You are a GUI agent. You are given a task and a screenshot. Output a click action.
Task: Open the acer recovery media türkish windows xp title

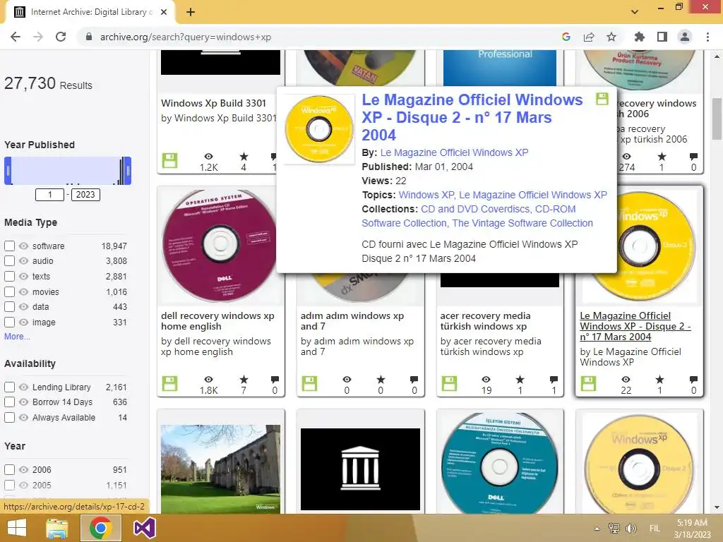point(486,321)
